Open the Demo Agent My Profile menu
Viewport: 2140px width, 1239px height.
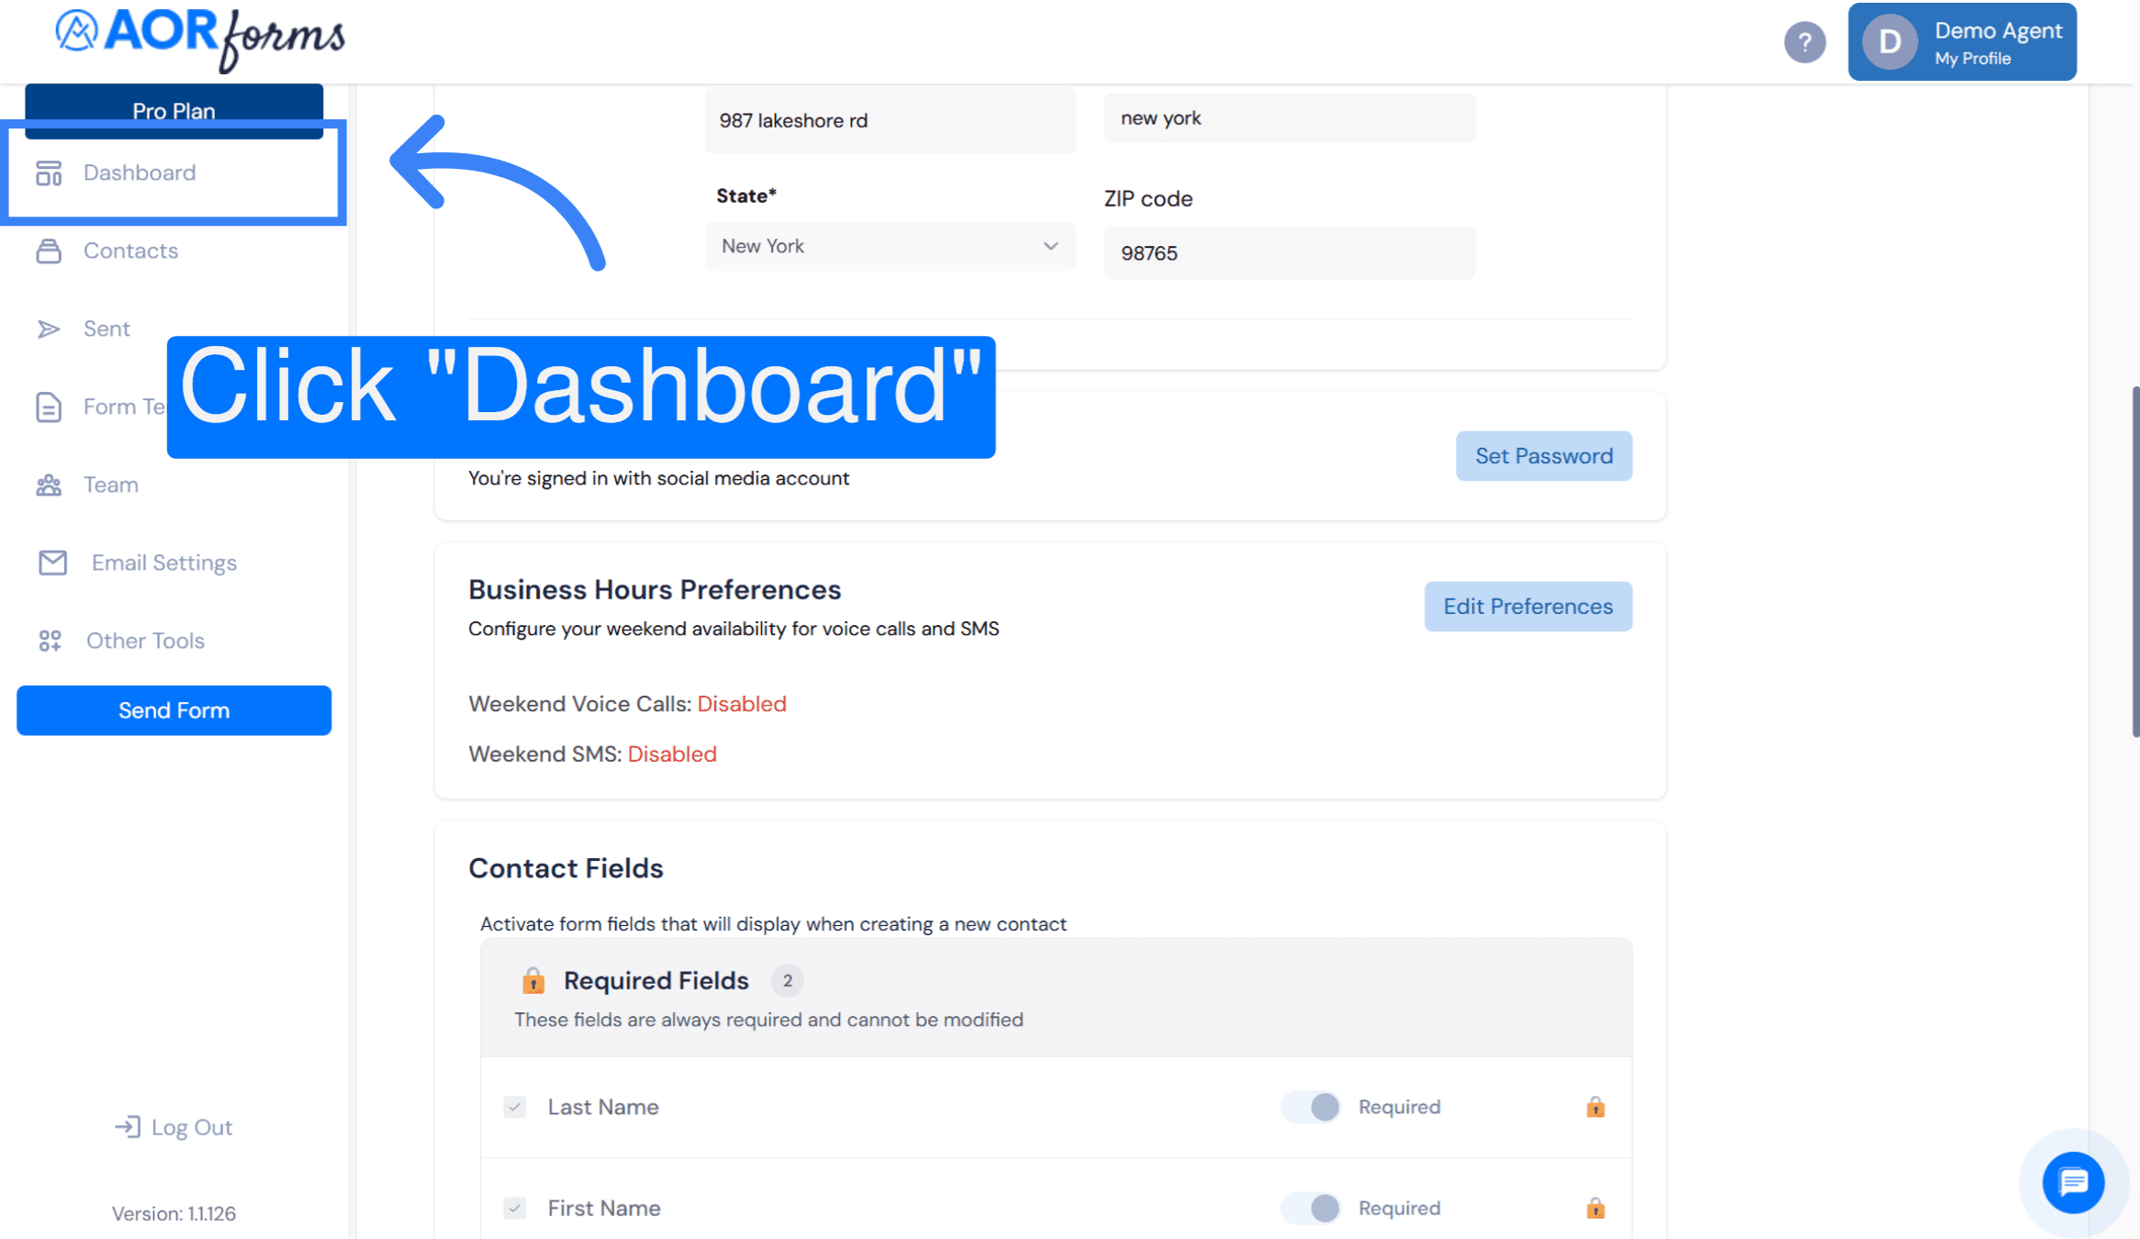pyautogui.click(x=1962, y=42)
